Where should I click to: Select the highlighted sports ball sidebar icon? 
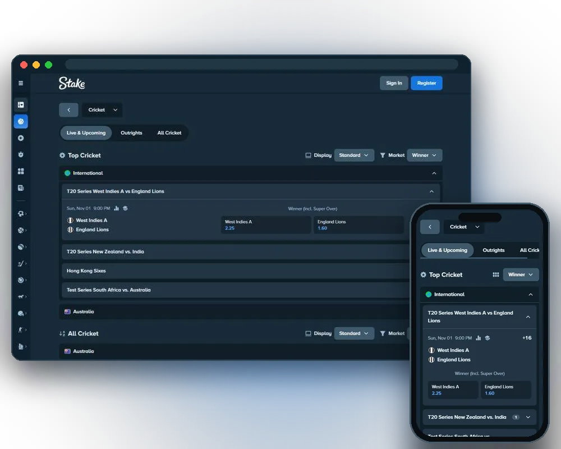pos(21,121)
